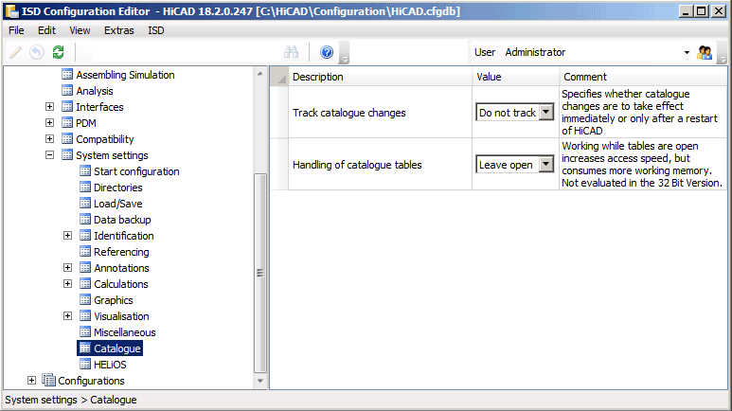Click the 'Track catalogue changes' description cell
This screenshot has width=732, height=411.
(380, 113)
